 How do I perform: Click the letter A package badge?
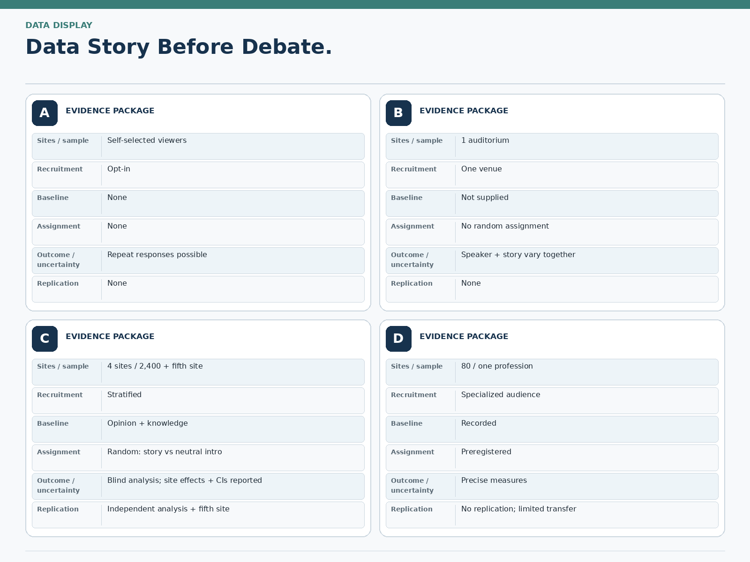45,113
